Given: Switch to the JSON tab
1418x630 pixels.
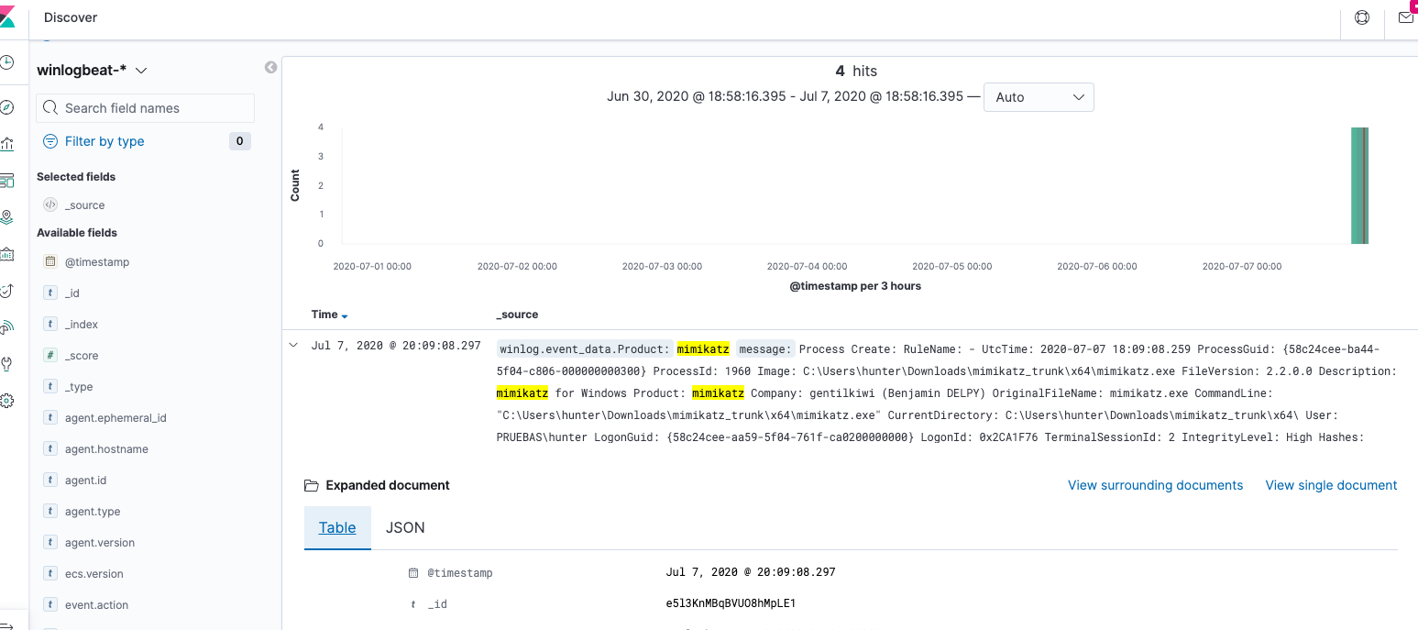Looking at the screenshot, I should point(405,528).
